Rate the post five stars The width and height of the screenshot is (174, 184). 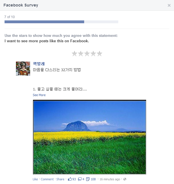pyautogui.click(x=100, y=54)
